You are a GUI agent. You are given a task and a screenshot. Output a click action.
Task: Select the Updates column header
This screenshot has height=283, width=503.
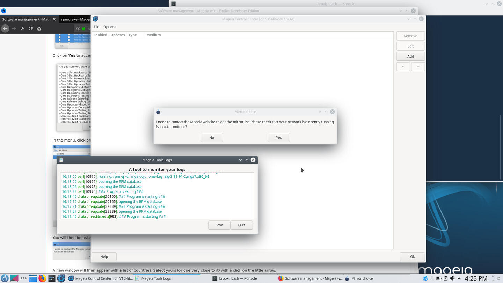click(x=118, y=35)
